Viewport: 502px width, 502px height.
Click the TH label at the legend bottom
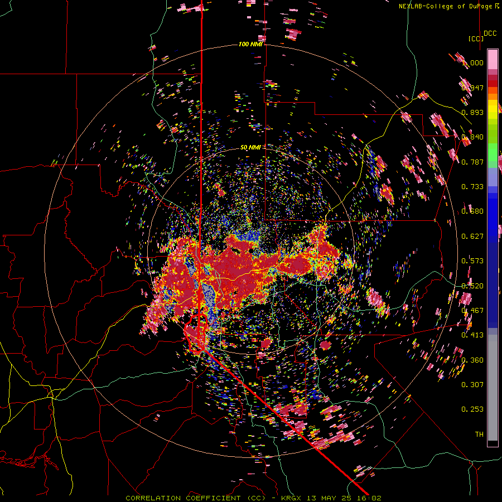click(479, 435)
